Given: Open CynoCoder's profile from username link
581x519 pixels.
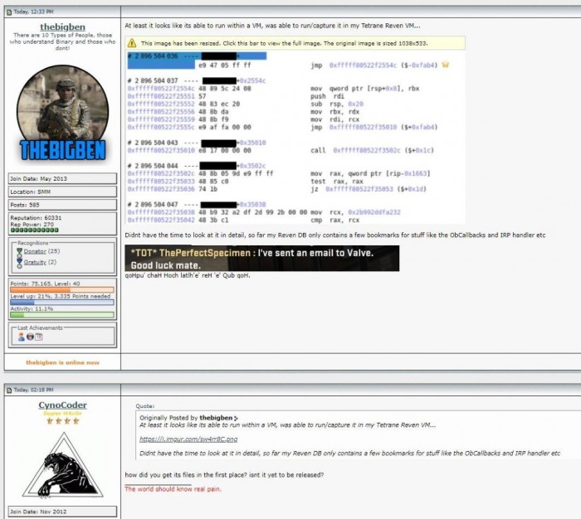Looking at the screenshot, I should click(62, 405).
